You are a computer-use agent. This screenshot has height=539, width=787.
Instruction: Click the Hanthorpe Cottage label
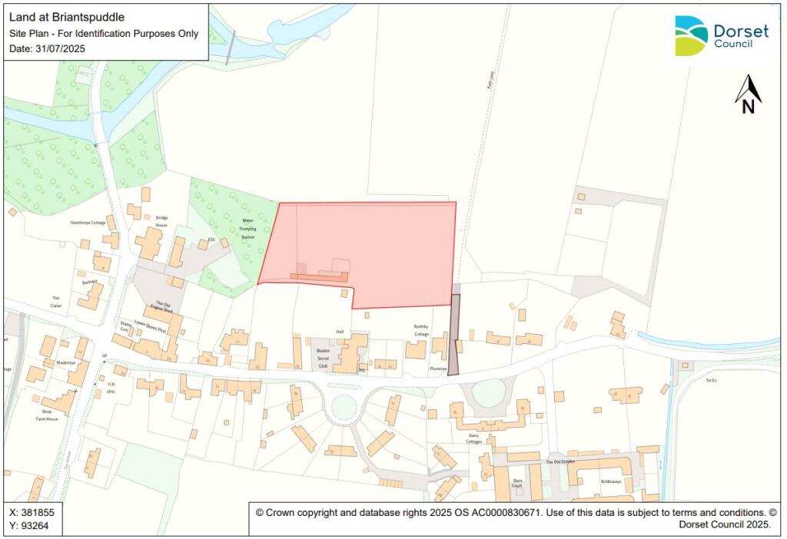(x=88, y=223)
